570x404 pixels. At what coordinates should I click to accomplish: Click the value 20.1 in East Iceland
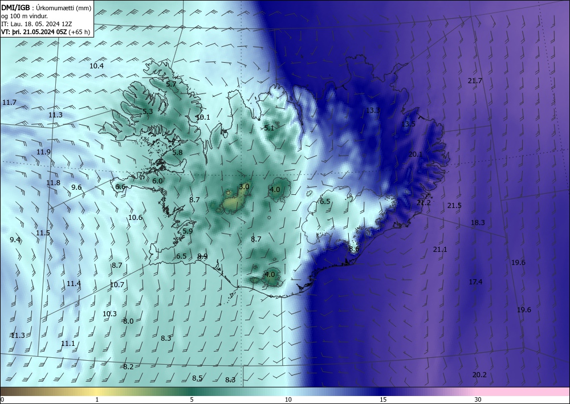416,154
